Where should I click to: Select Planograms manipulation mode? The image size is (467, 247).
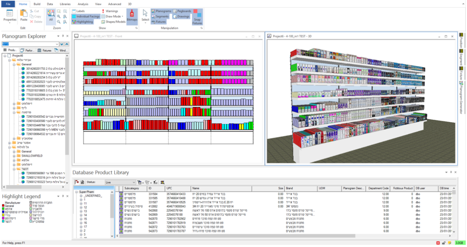(x=161, y=11)
